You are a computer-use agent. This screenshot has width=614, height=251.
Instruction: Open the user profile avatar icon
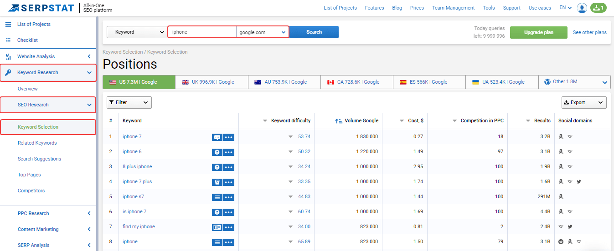tap(582, 8)
